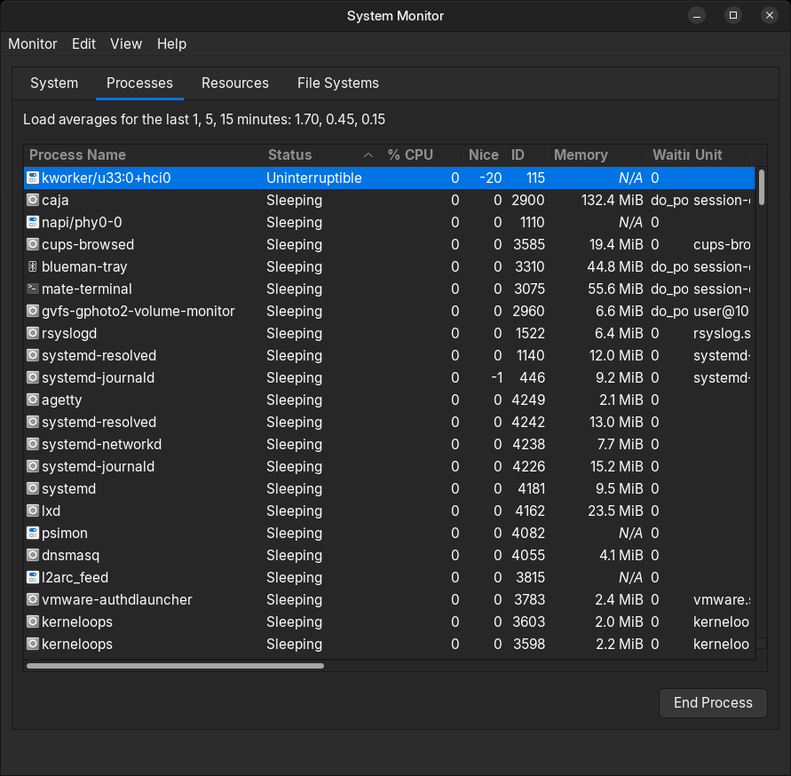
Task: Click the kworker/u33:0+hci0 process icon
Action: (x=33, y=178)
